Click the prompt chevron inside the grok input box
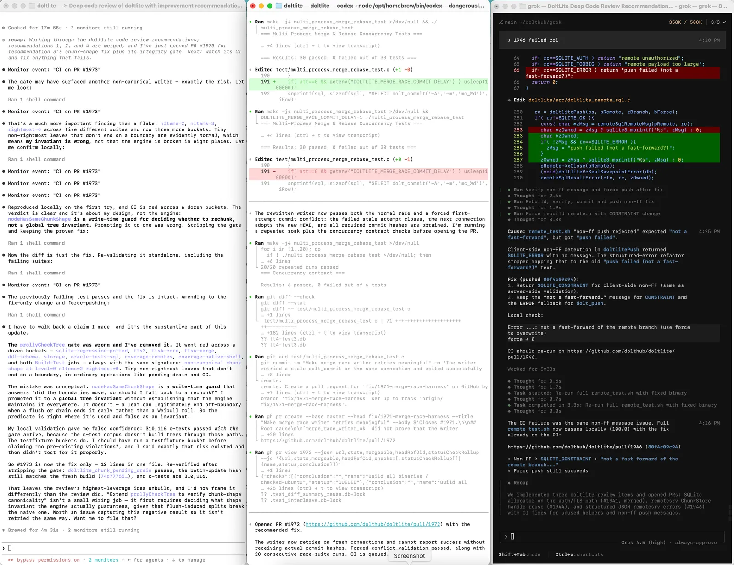Viewport: 734px width, 565px height. 506,537
